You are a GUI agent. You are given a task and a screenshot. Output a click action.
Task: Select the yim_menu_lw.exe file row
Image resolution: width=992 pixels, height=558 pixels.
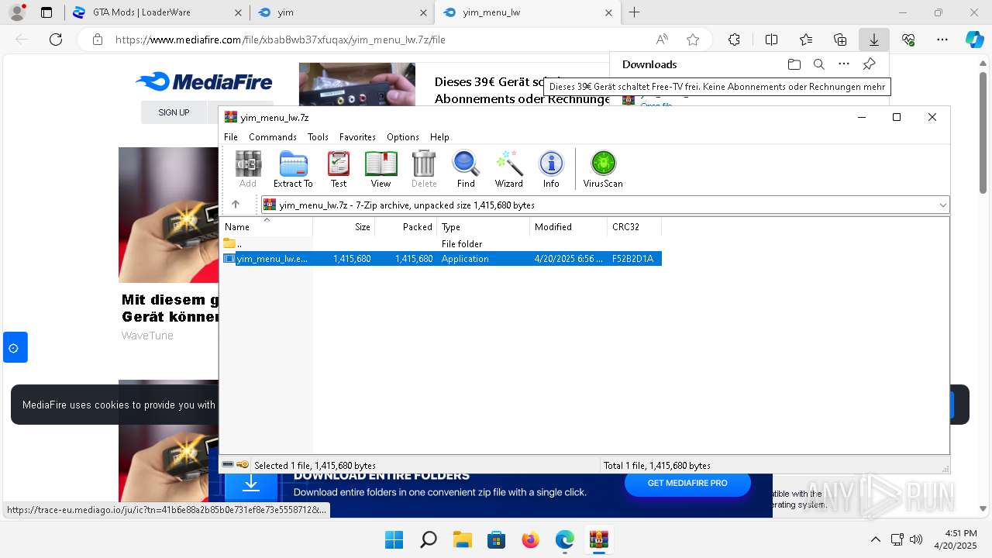[x=442, y=259]
